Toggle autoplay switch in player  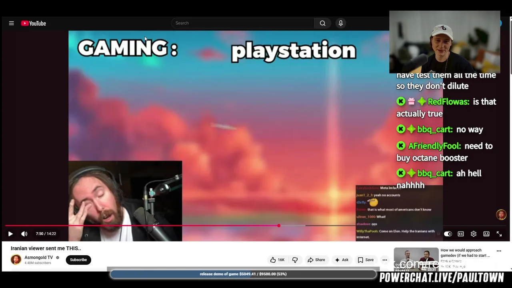pyautogui.click(x=448, y=234)
